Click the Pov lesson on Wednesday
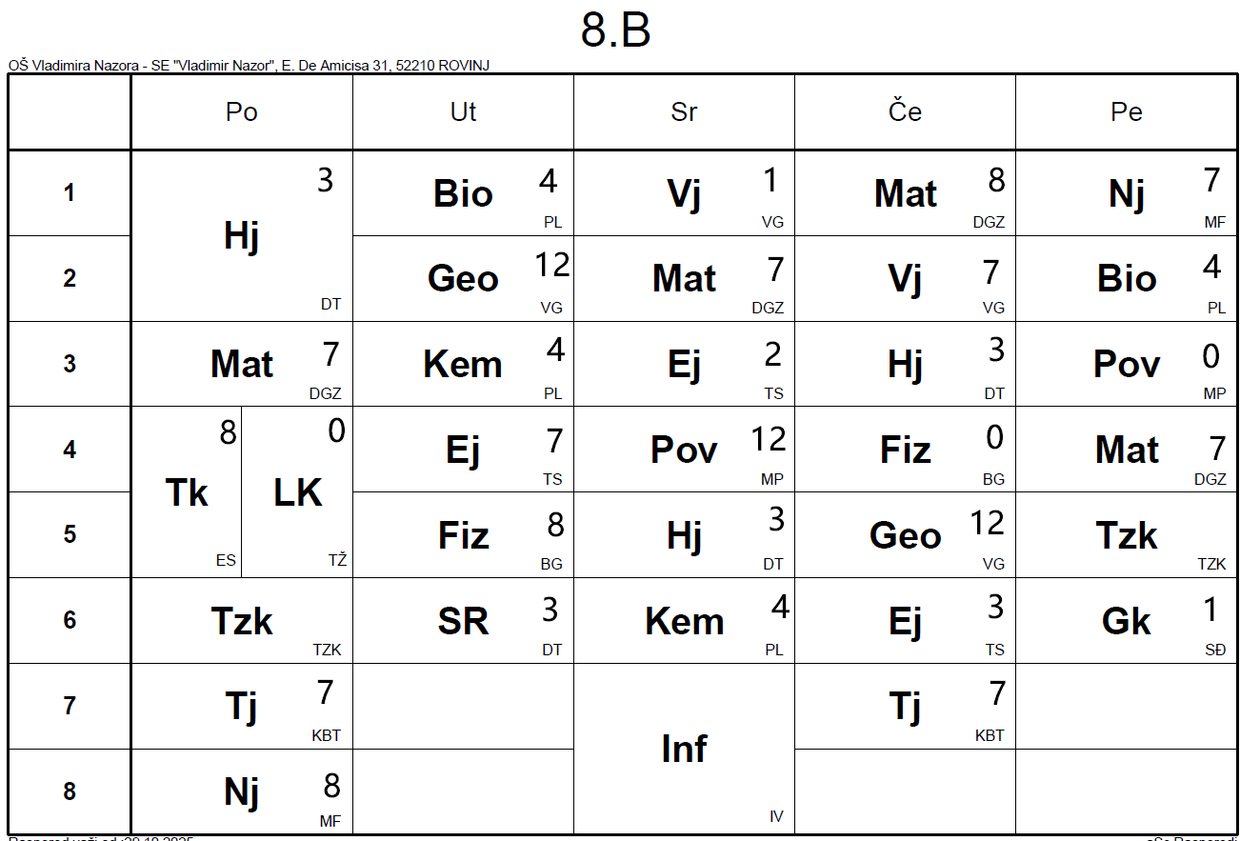 tap(684, 450)
